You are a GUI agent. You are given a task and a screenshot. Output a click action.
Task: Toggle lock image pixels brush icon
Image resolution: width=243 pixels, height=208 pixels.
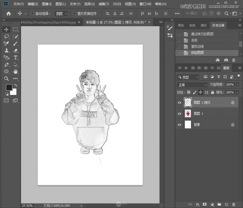coord(195,92)
